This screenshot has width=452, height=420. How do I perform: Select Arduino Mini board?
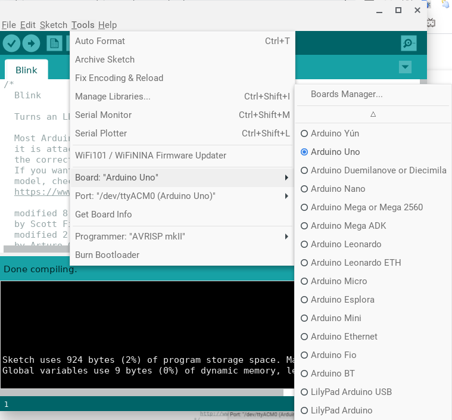click(x=373, y=318)
